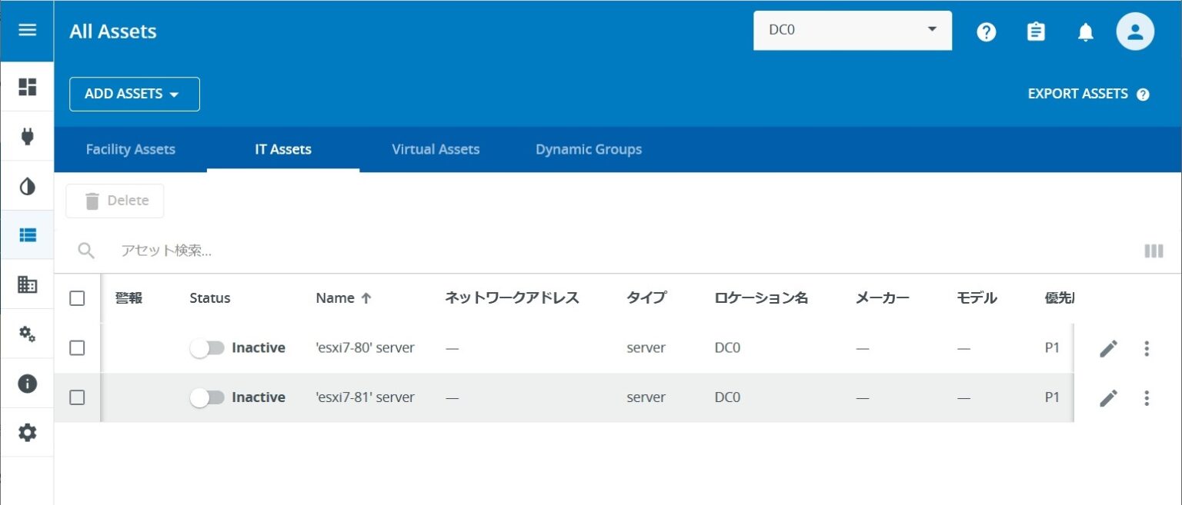Open the dashboard view from the sidebar
1182x505 pixels.
27,88
